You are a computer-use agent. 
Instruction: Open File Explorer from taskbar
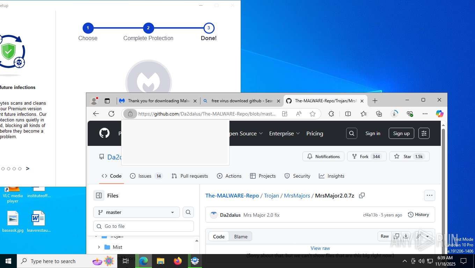pyautogui.click(x=161, y=261)
